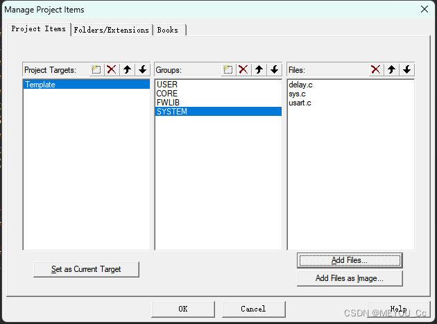Screen dimensions: 437x324
Task: Move project target up
Action: pos(128,69)
